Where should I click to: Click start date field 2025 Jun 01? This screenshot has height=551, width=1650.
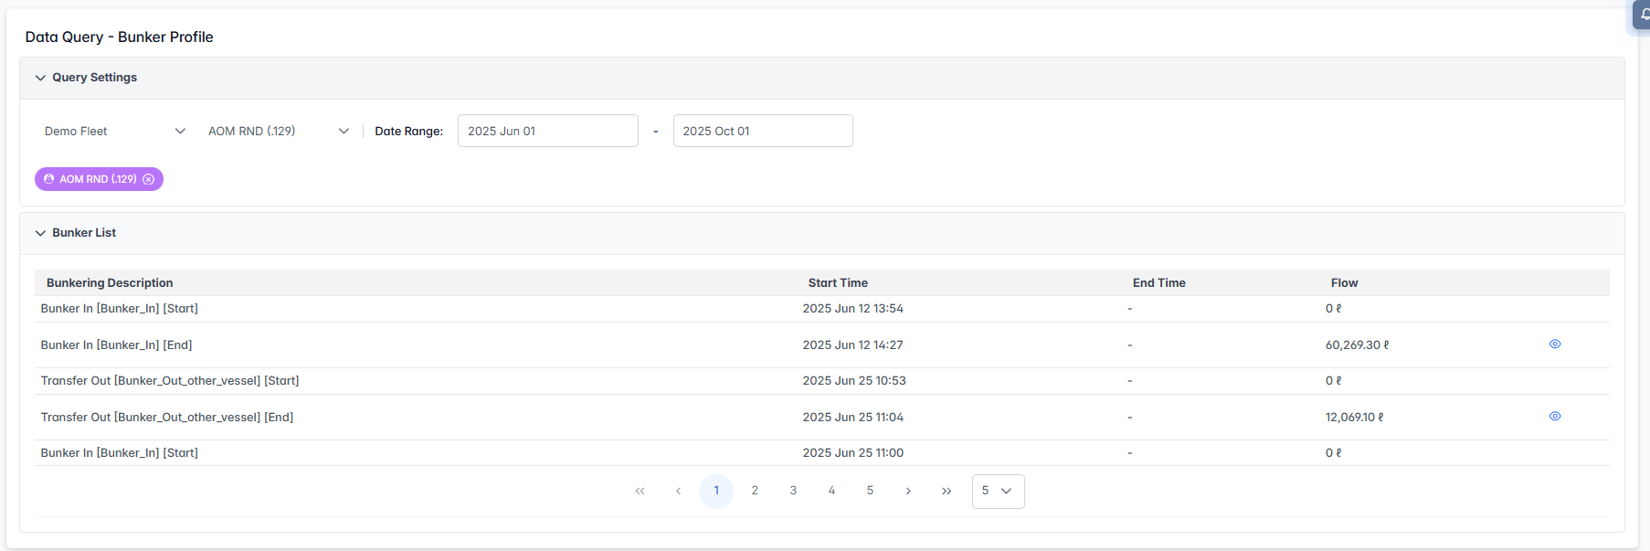click(547, 131)
